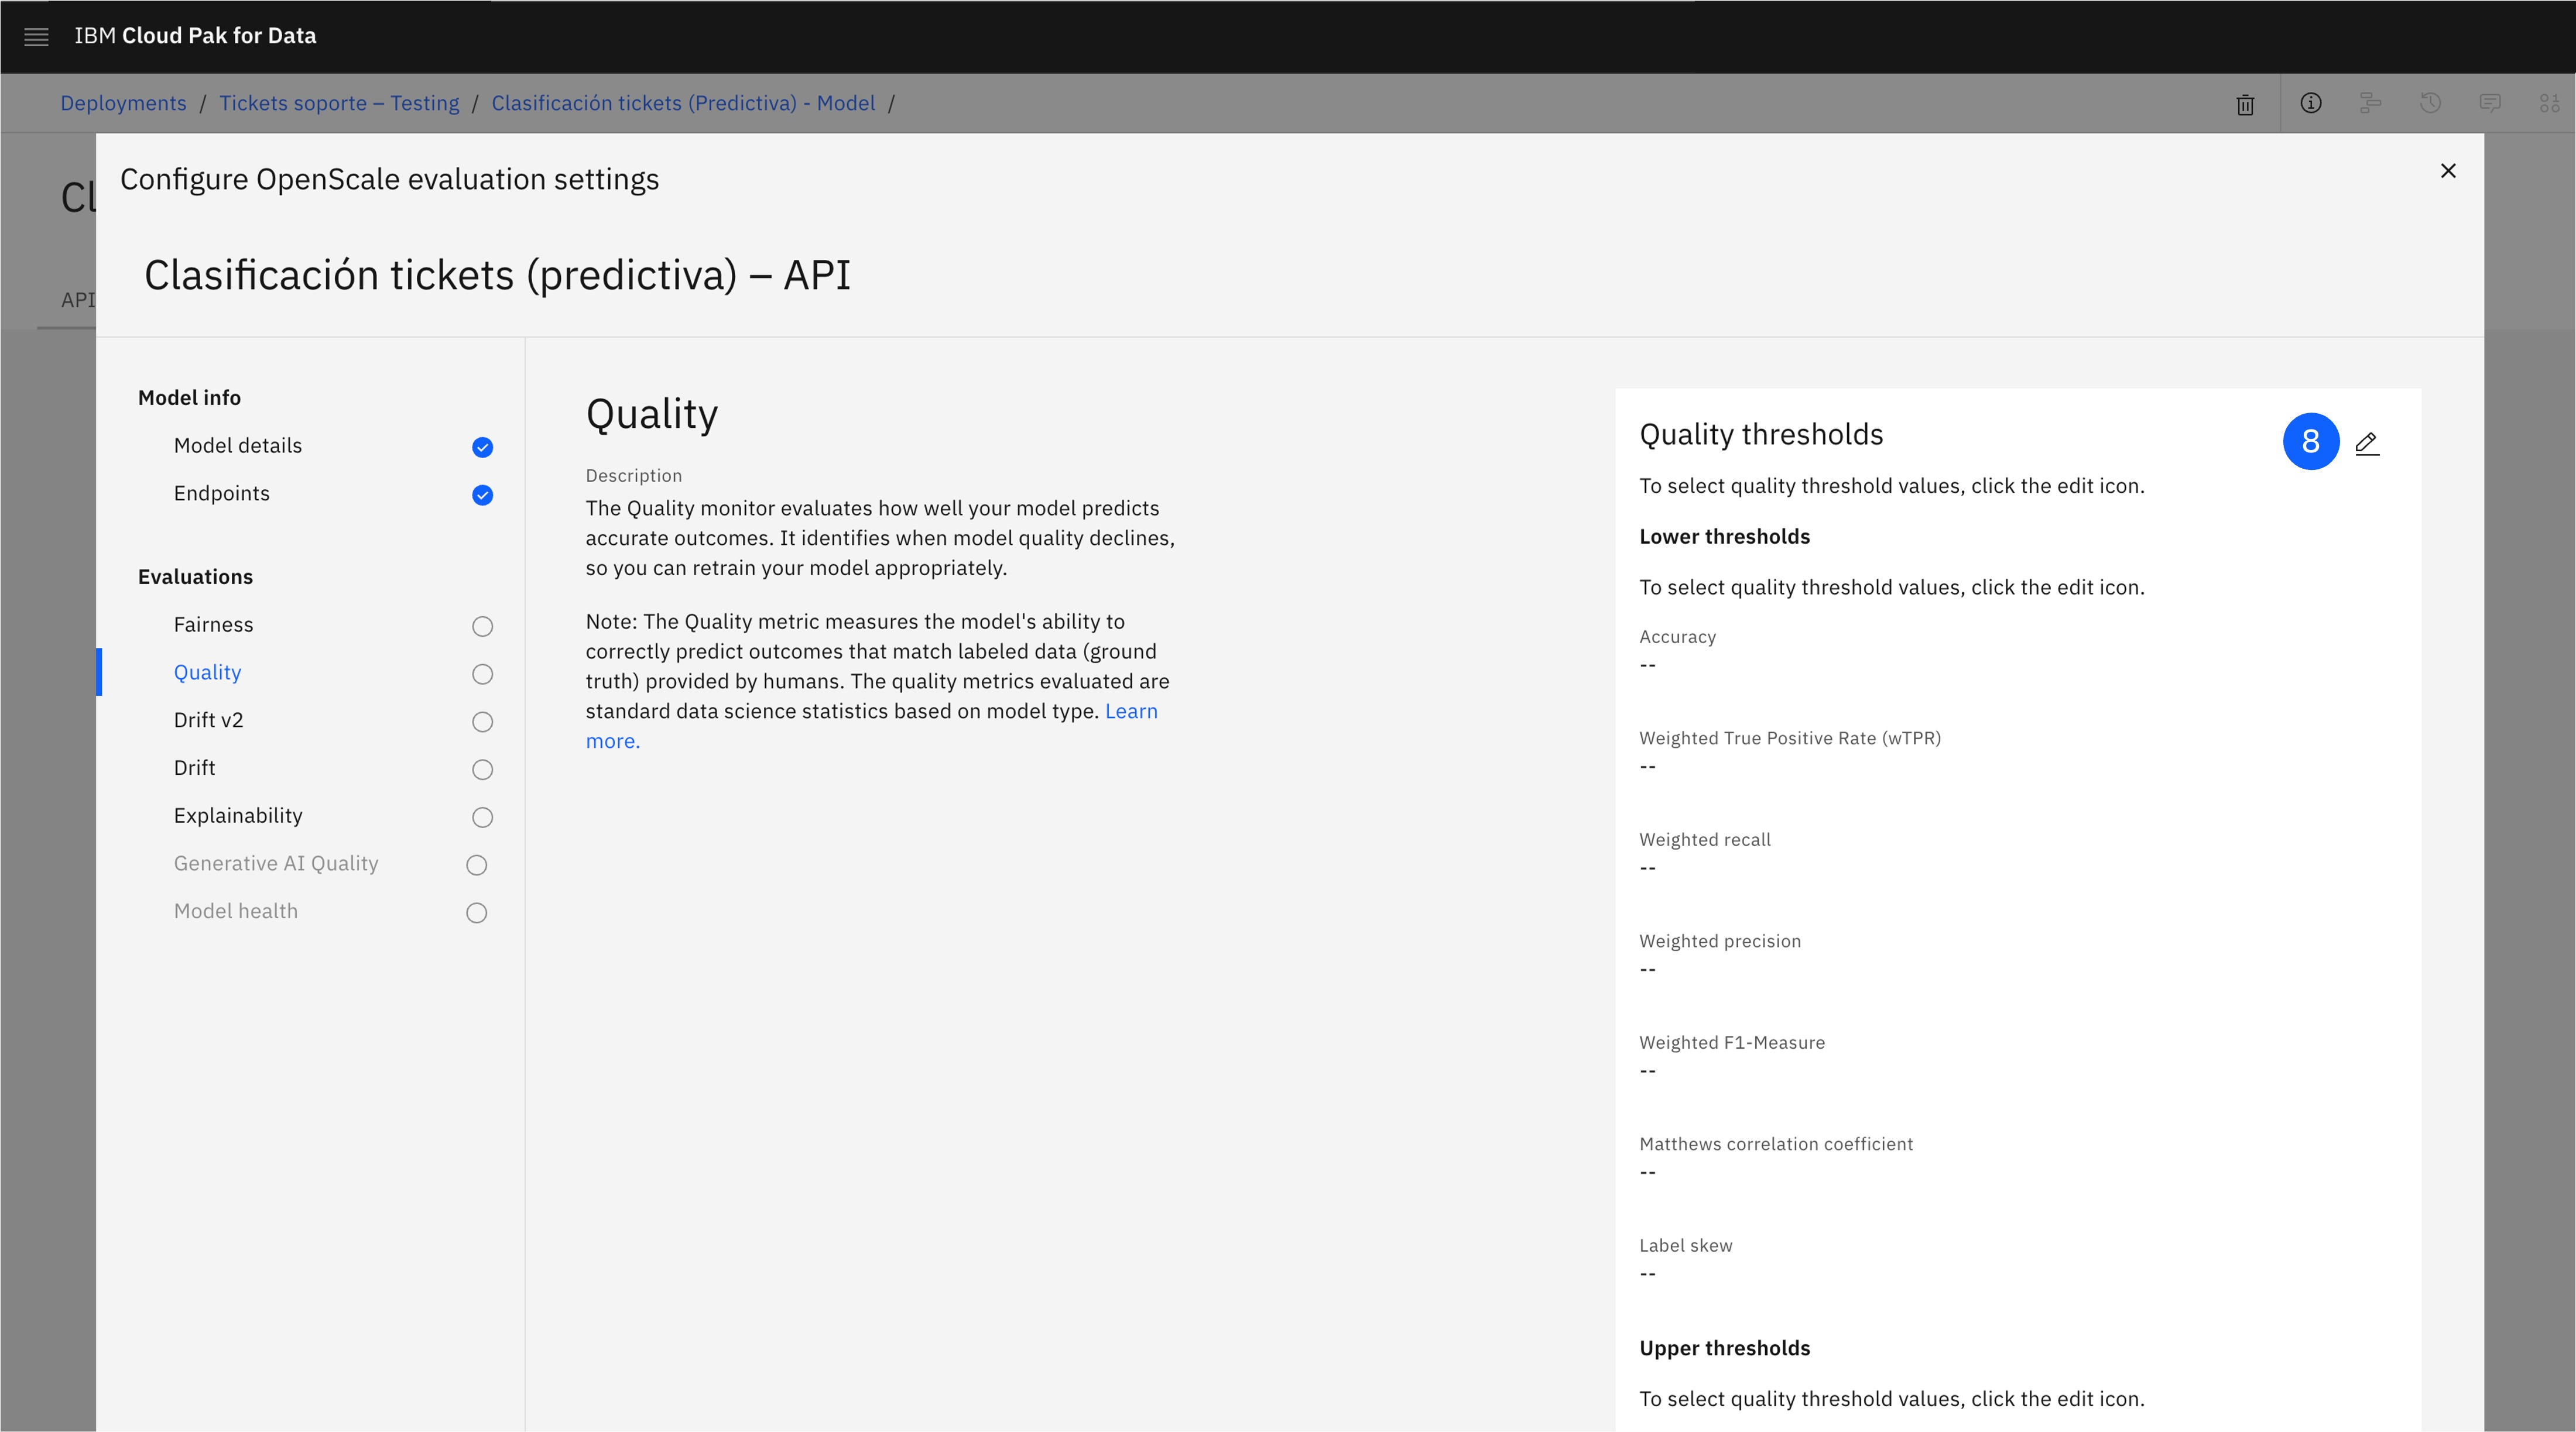Open Model details section
The height and width of the screenshot is (1432, 2576).
tap(238, 446)
